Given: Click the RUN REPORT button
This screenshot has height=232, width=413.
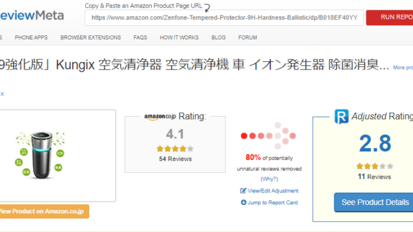Looking at the screenshot, I should coord(390,17).
